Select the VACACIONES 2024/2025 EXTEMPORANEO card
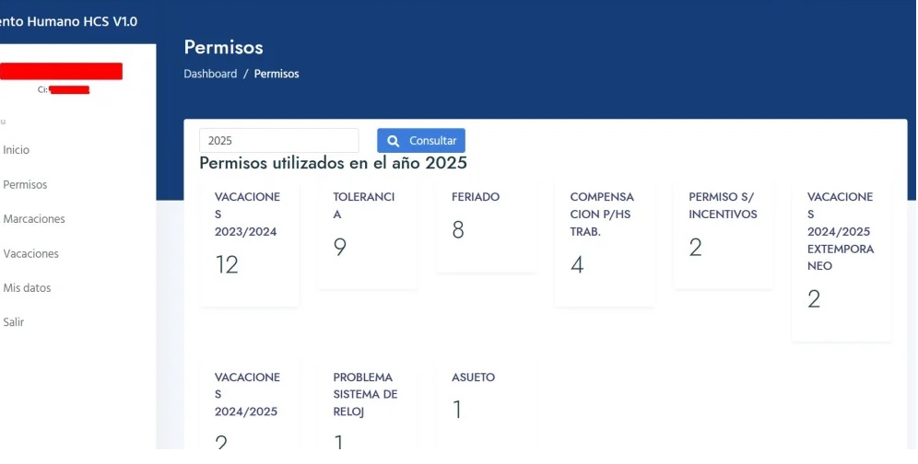Screen dimensions: 918x464 [x=841, y=261]
